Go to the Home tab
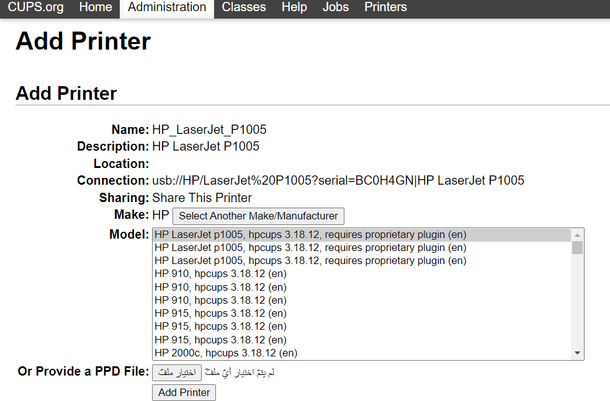This screenshot has width=610, height=401. click(x=96, y=7)
